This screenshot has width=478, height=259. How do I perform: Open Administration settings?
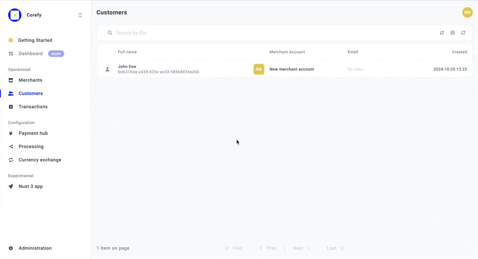click(35, 249)
